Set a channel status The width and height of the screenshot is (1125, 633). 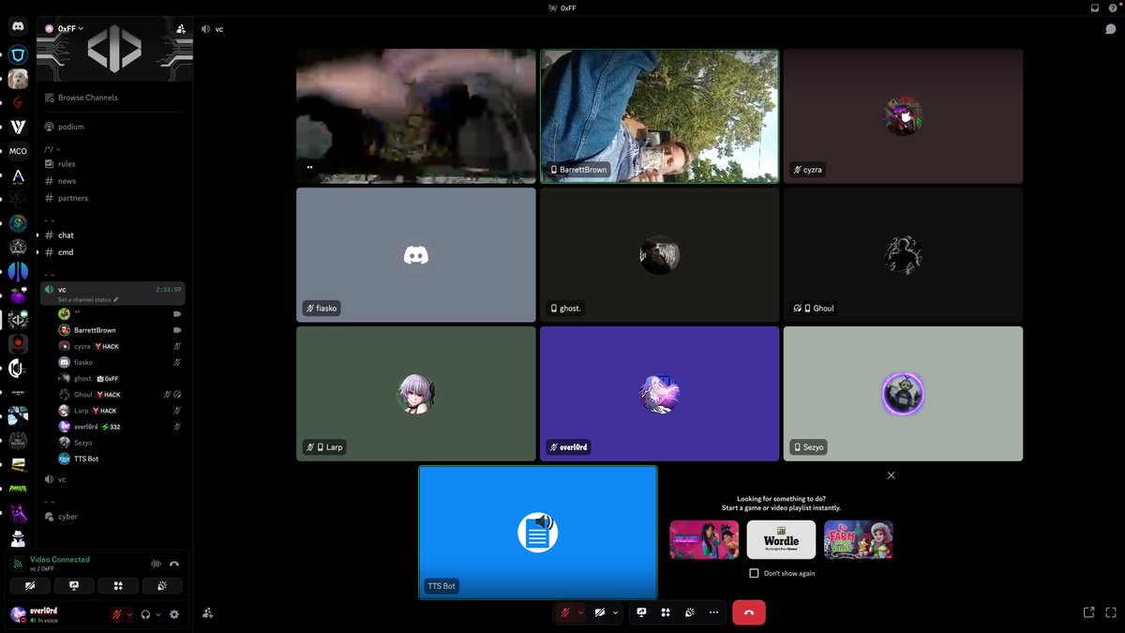89,299
